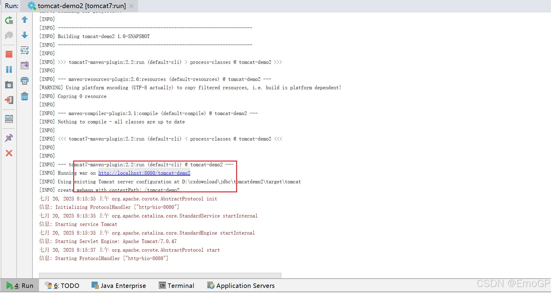Pause the console output
This screenshot has height=293, width=551.
9,70
